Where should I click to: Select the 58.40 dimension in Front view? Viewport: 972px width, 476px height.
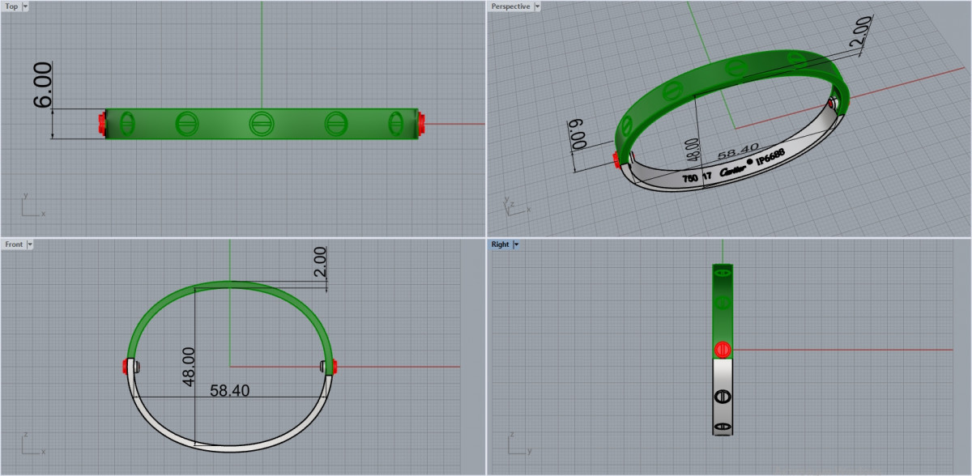229,390
